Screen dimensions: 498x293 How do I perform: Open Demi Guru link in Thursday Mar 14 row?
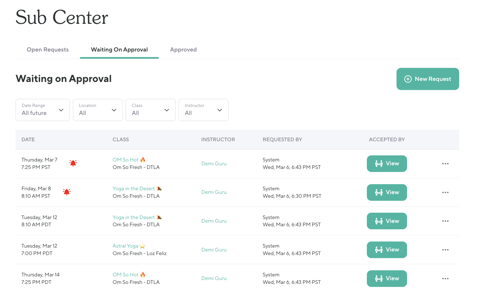[214, 278]
